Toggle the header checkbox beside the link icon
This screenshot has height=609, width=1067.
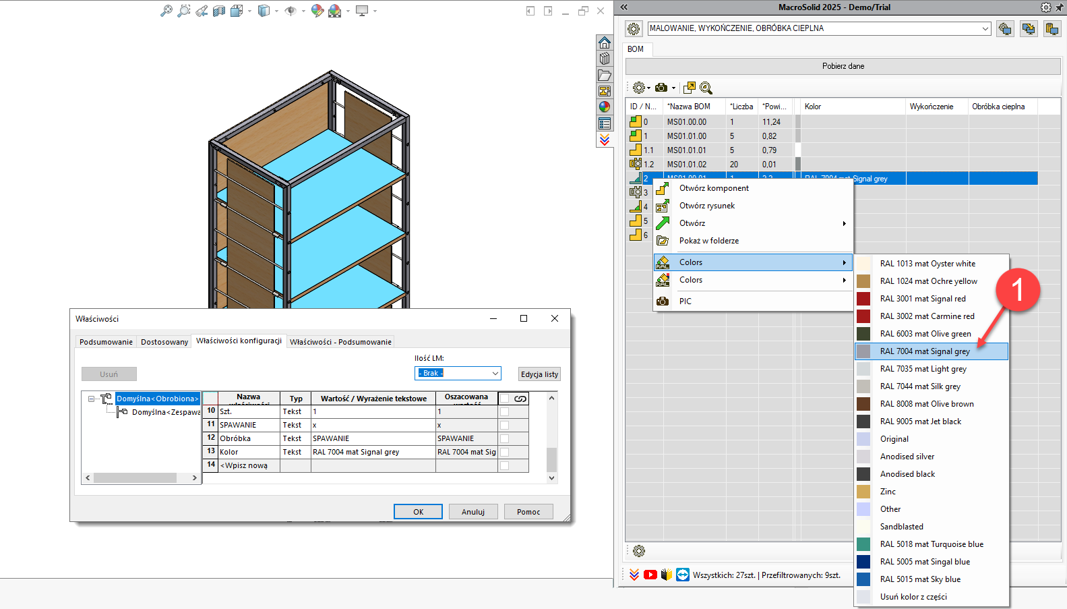tap(504, 399)
